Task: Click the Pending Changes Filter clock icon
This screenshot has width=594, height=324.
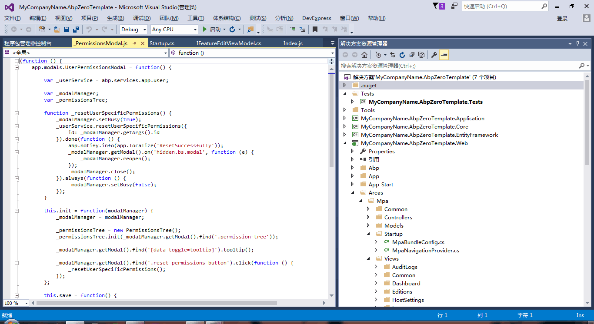Action: click(x=378, y=55)
